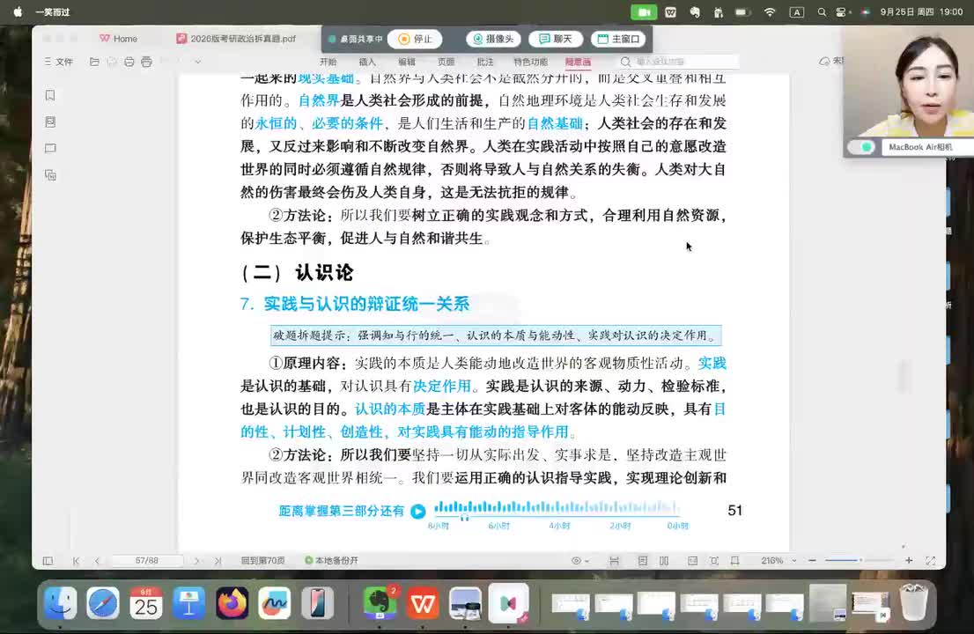Open the zoom percentage 216% dropdown
This screenshot has width=974, height=634.
(778, 561)
